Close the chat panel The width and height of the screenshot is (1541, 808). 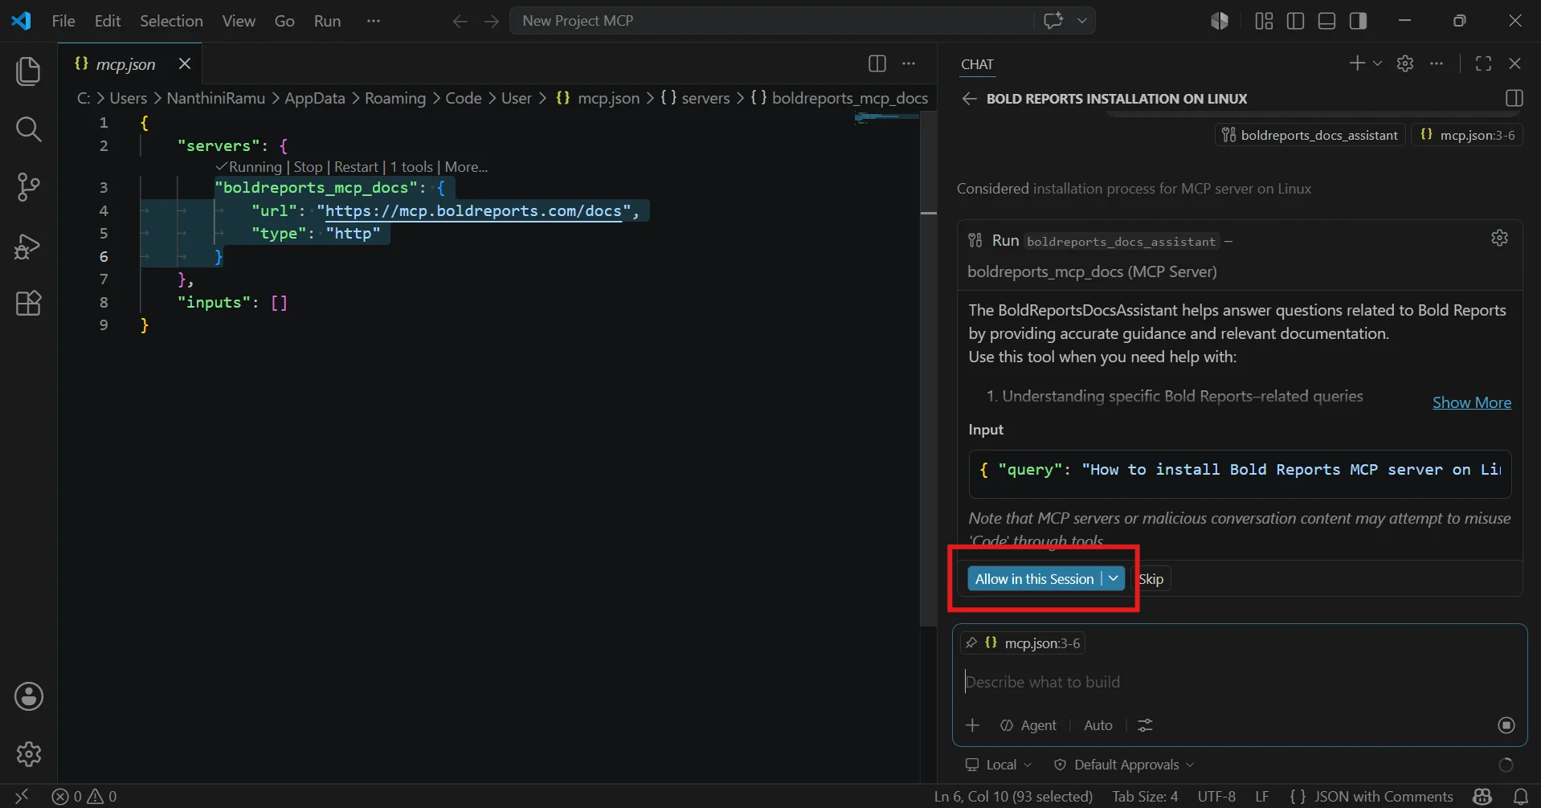(1515, 63)
